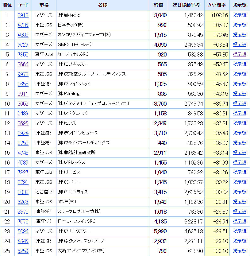Viewport: 250px width, 256px height.
Task: Open 掲示板 link for 大崎エンジニアリング row
Action: point(240,250)
